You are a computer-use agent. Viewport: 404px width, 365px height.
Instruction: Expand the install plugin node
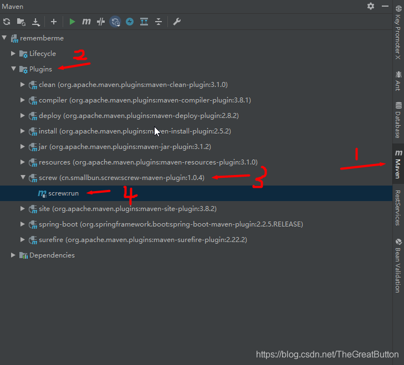point(23,131)
